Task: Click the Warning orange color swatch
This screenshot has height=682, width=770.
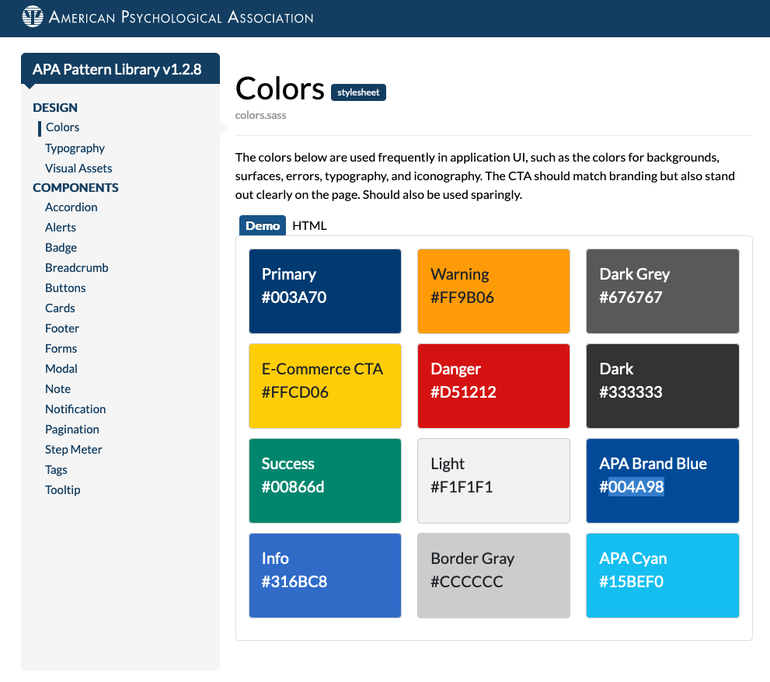Action: coord(493,291)
